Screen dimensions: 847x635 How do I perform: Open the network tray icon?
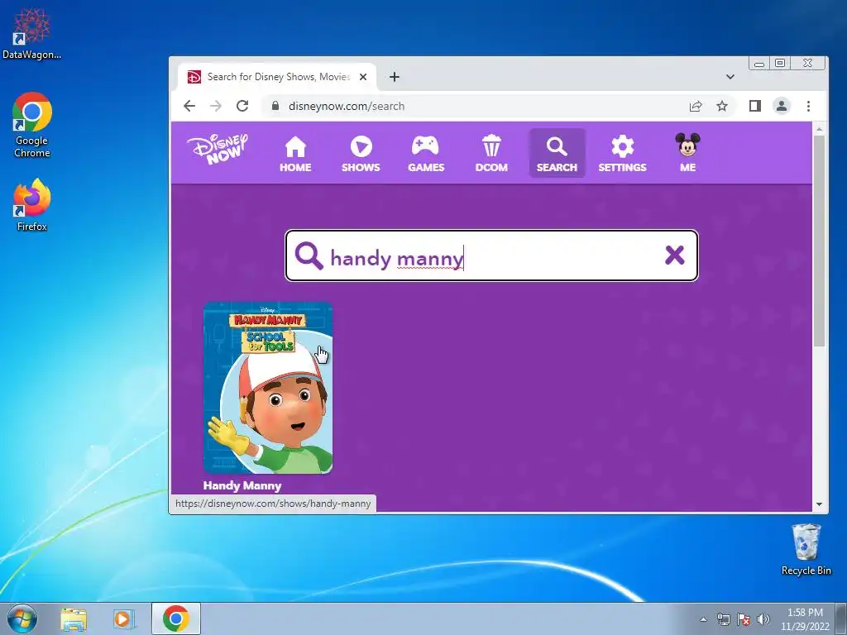pos(723,619)
